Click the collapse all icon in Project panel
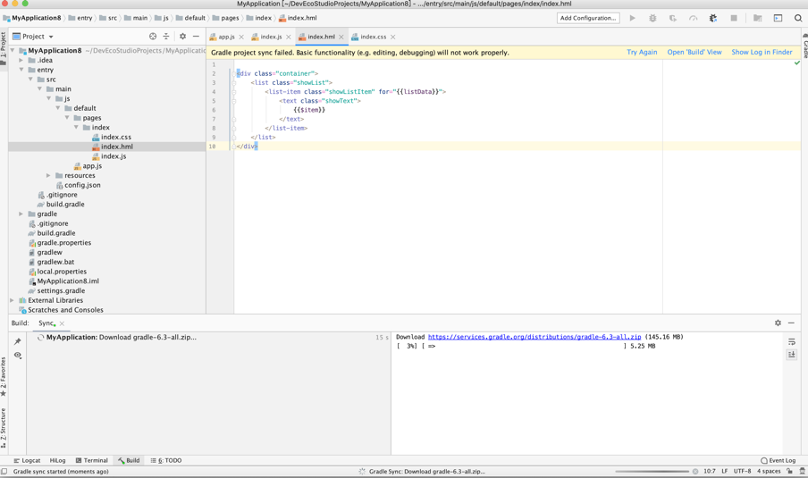 [x=166, y=37]
